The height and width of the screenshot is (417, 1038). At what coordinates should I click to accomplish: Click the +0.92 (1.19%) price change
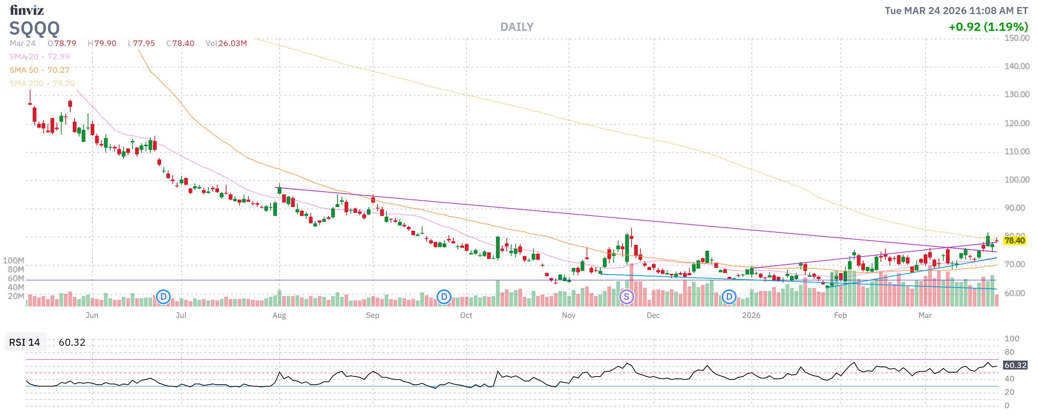(988, 27)
